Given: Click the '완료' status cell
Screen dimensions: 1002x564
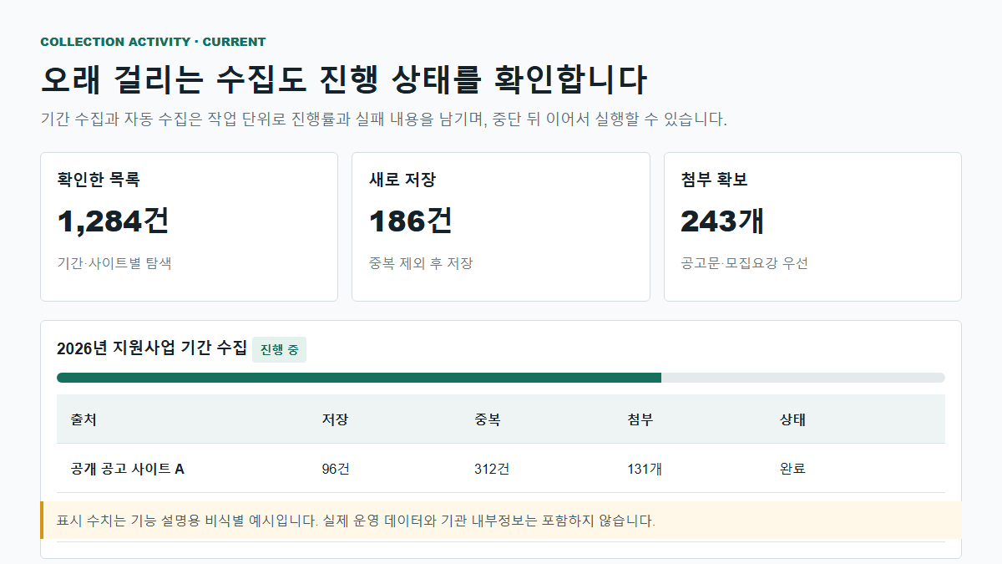Looking at the screenshot, I should [792, 469].
